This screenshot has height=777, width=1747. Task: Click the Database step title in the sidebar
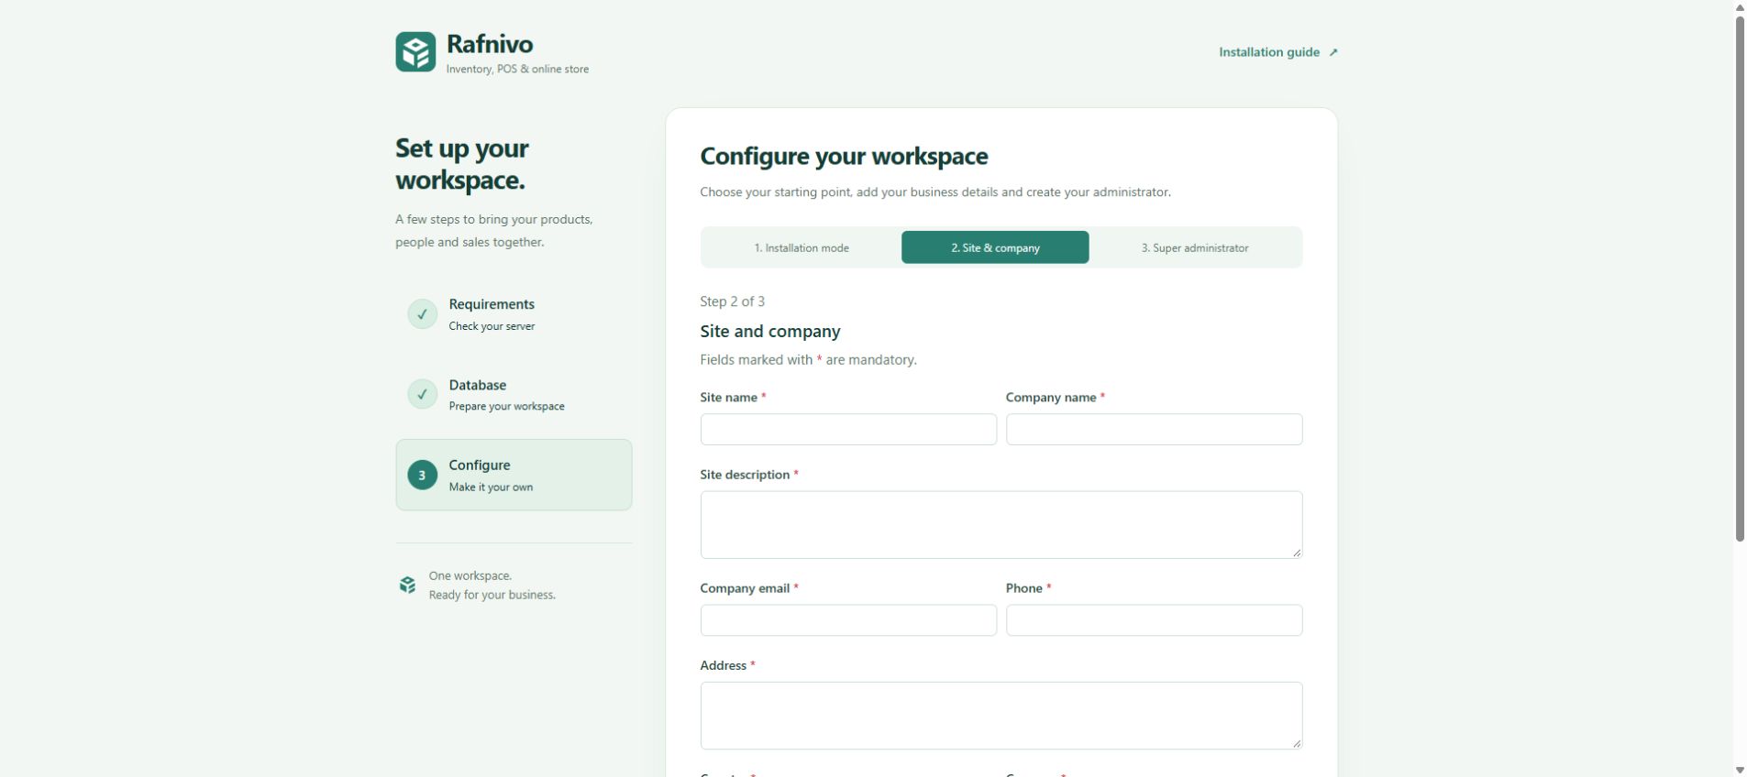tap(478, 385)
